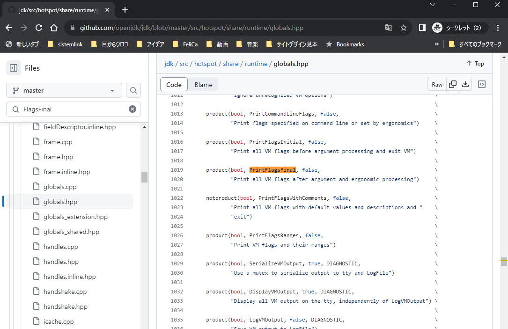Bookmark this page with the star icon
The width and height of the screenshot is (508, 329).
click(404, 28)
